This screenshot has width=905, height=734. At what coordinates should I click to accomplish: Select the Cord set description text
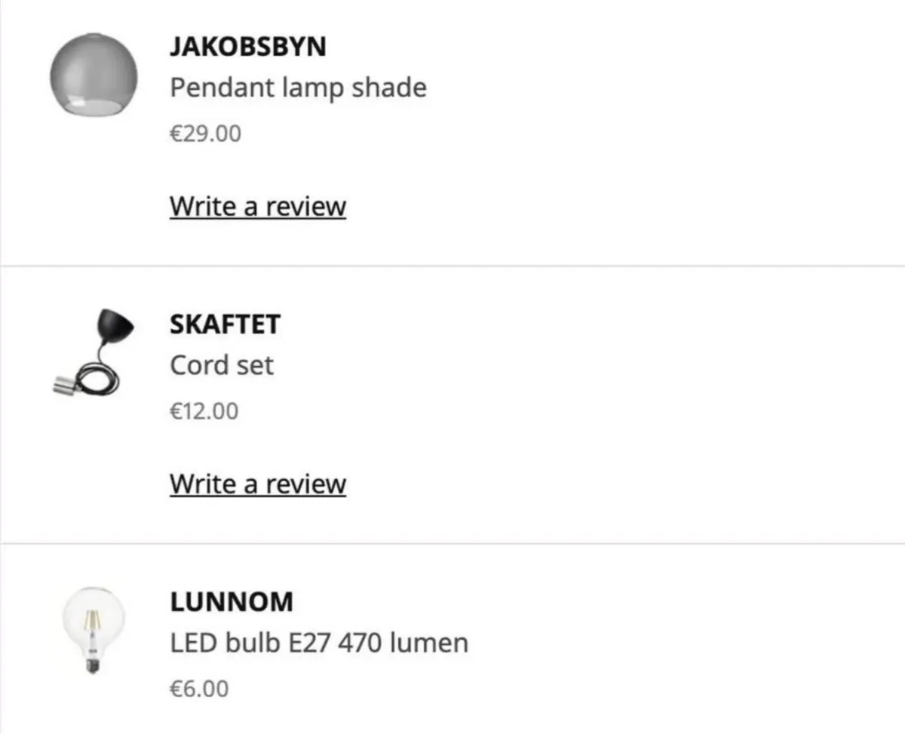click(x=222, y=365)
